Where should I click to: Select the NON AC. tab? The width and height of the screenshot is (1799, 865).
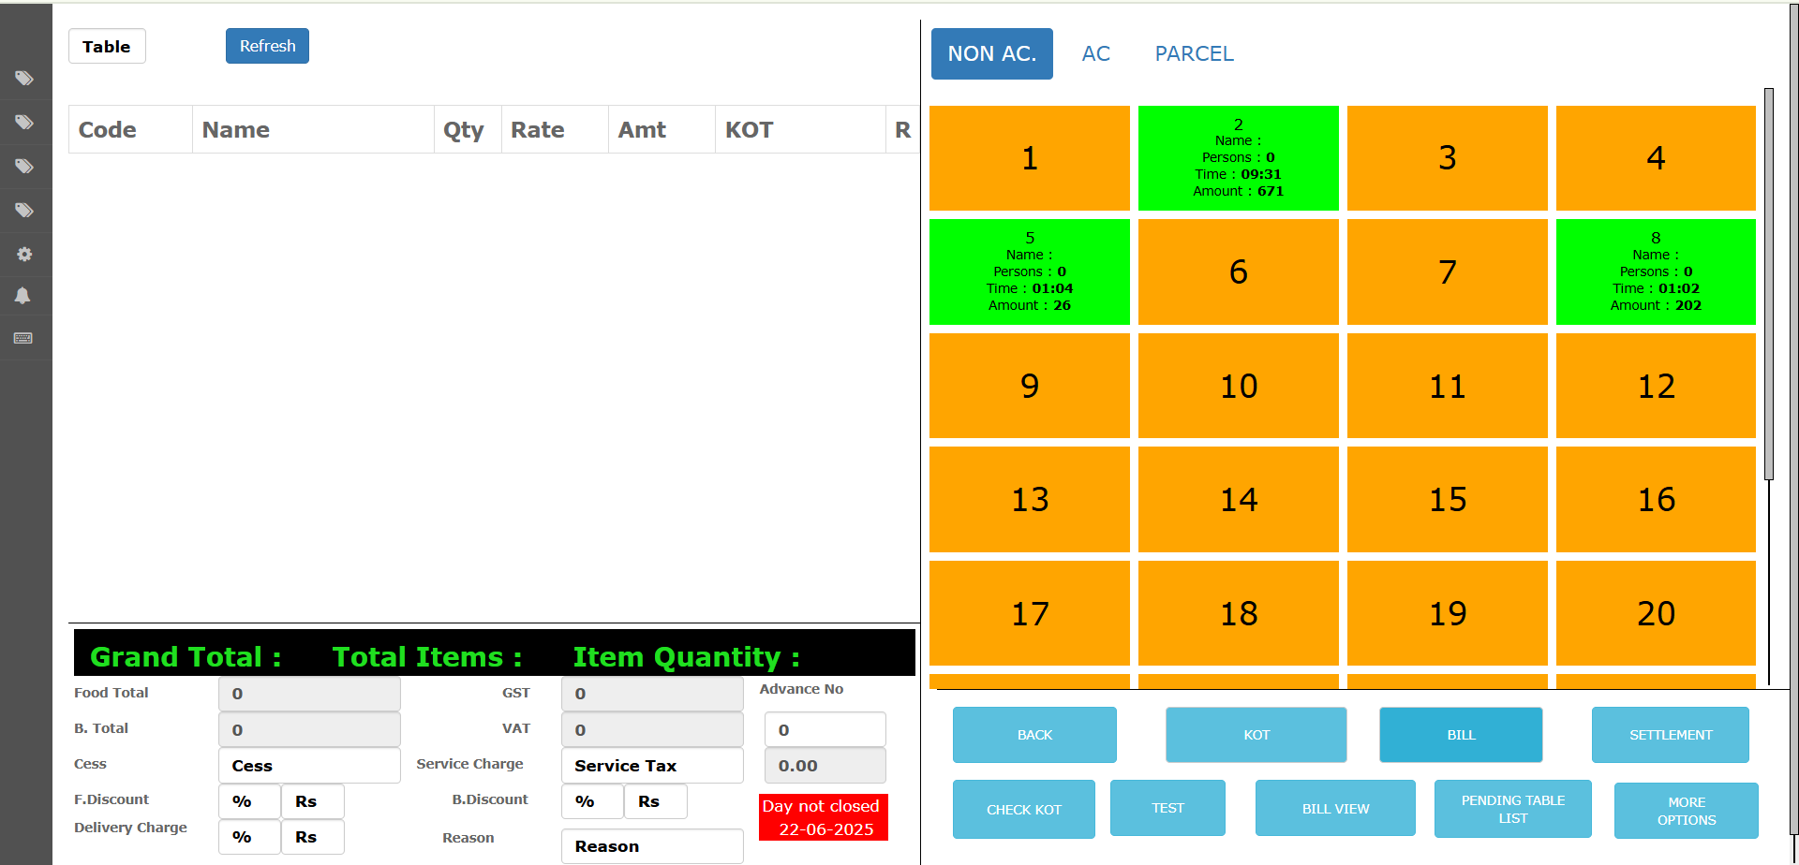click(991, 54)
